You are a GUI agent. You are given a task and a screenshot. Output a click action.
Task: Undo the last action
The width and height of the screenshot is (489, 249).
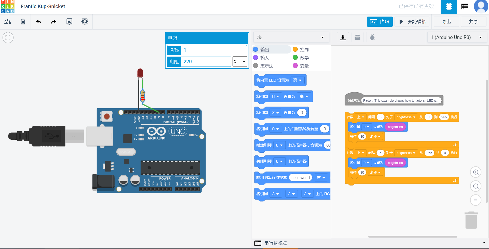pos(38,22)
